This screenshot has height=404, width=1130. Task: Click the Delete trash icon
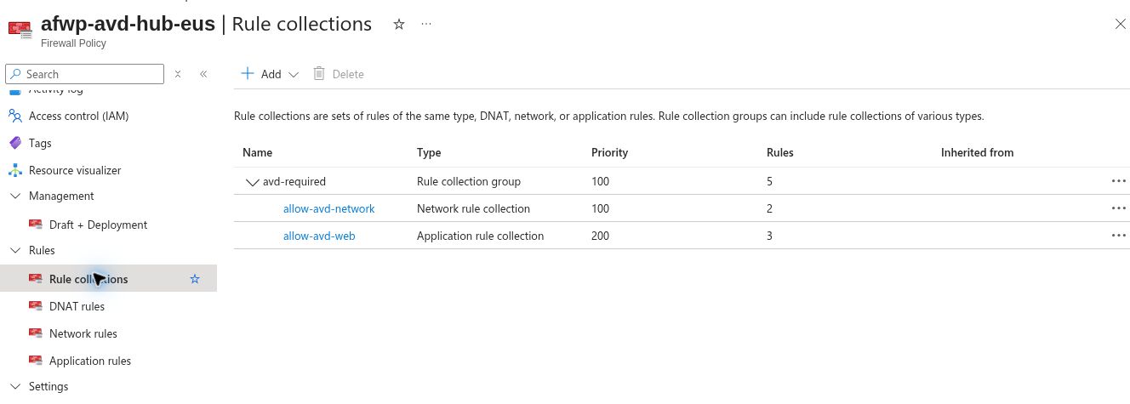point(319,74)
